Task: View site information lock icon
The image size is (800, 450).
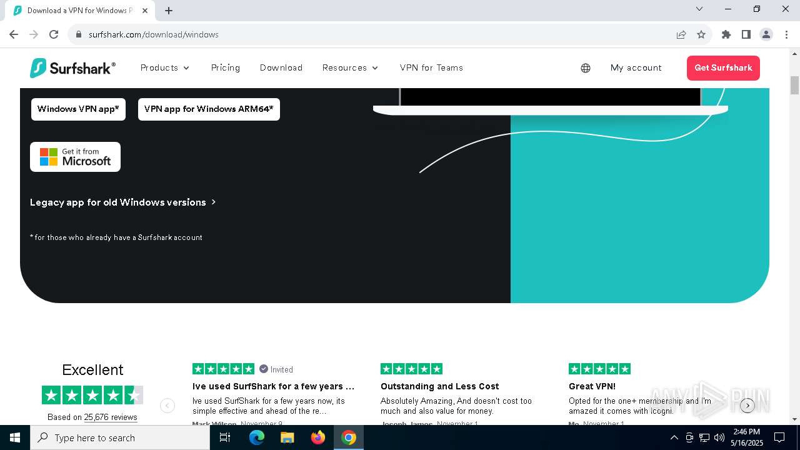Action: 79,34
